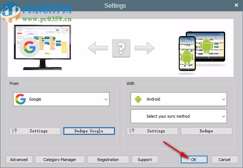This screenshot has width=243, height=168.
Task: Cancel the Settings dialog
Action: pos(225,160)
